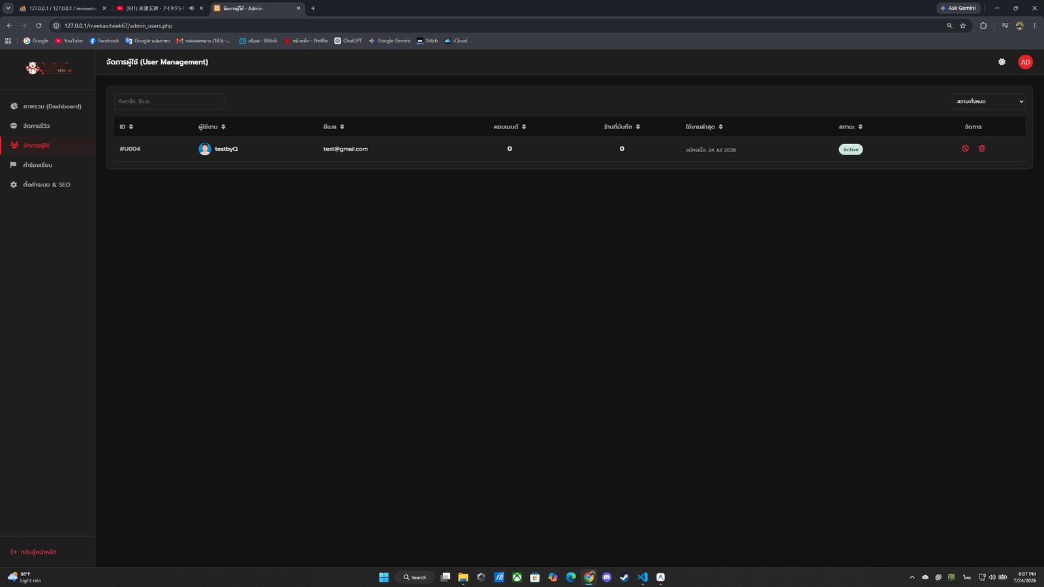Sort table by email column
This screenshot has height=587, width=1044.
pos(333,127)
